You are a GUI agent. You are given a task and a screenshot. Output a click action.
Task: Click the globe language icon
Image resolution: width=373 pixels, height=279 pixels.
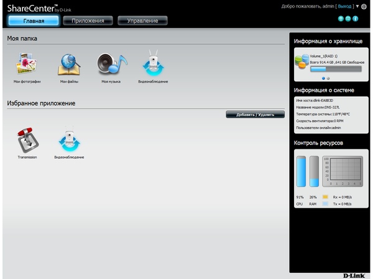tap(364, 7)
